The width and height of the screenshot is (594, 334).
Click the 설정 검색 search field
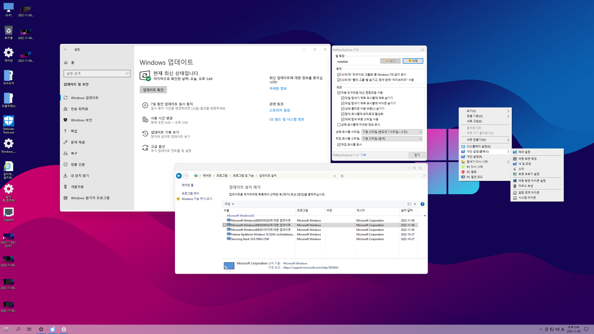97,74
